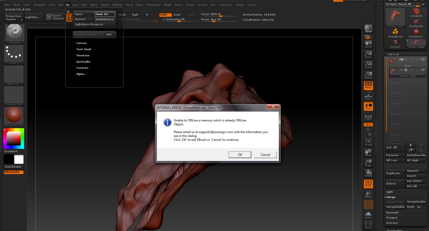Select the Cylinder3D tool

tap(416, 12)
